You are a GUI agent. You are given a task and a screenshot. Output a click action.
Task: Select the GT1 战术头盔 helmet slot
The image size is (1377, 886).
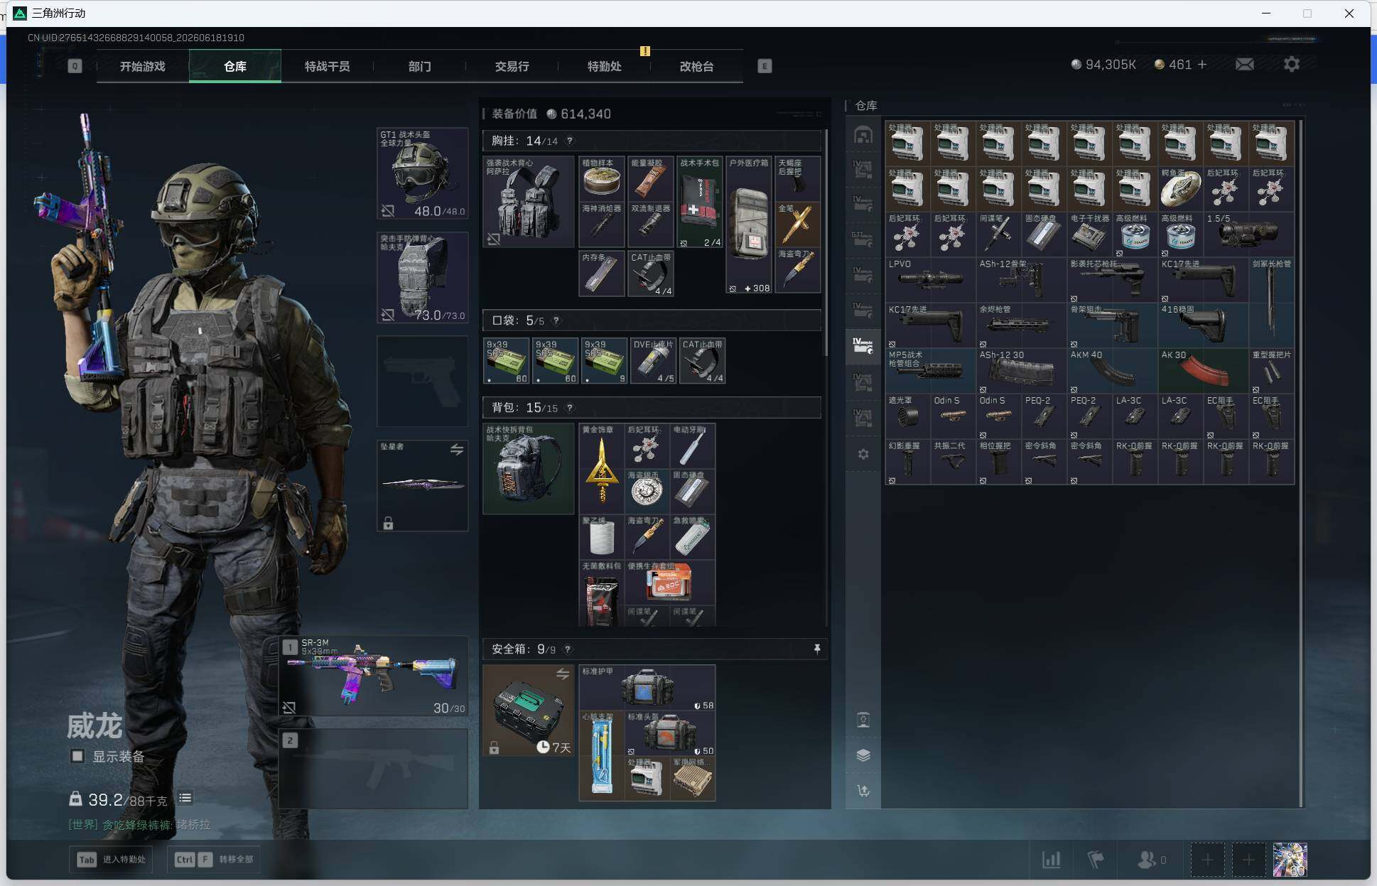point(423,173)
